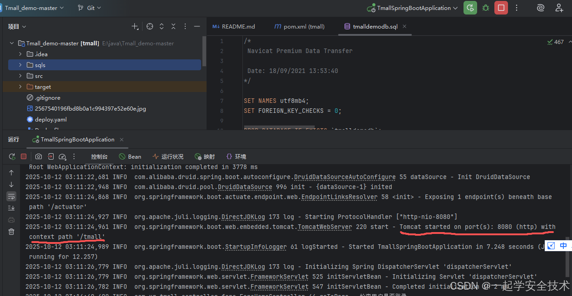Click the profiler gauge icon in Run toolbar
572x296 pixels.
(63, 157)
